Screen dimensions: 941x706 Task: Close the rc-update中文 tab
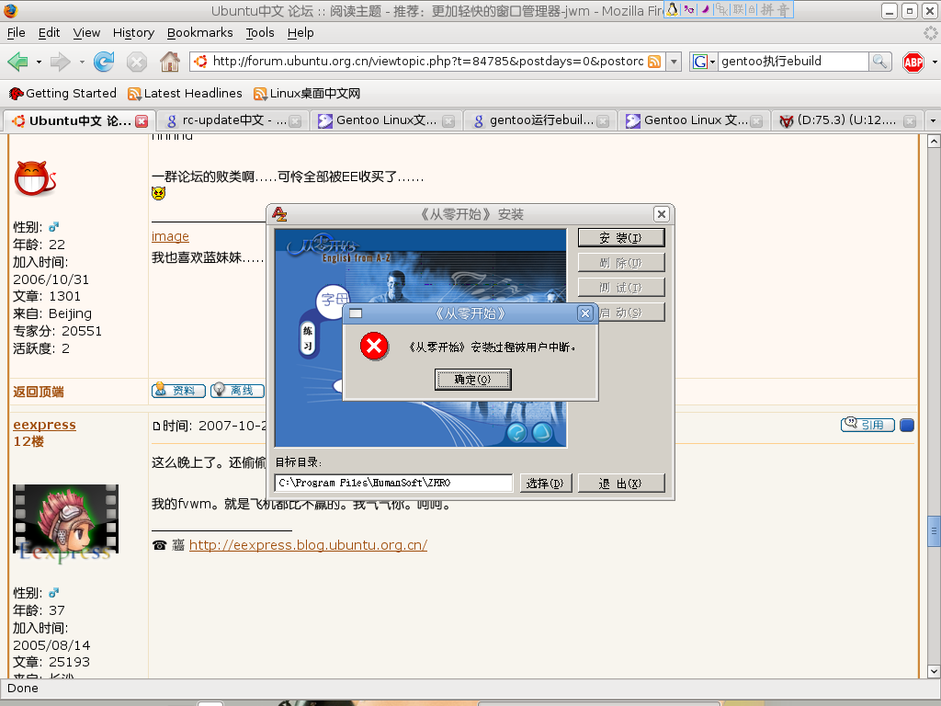[295, 121]
